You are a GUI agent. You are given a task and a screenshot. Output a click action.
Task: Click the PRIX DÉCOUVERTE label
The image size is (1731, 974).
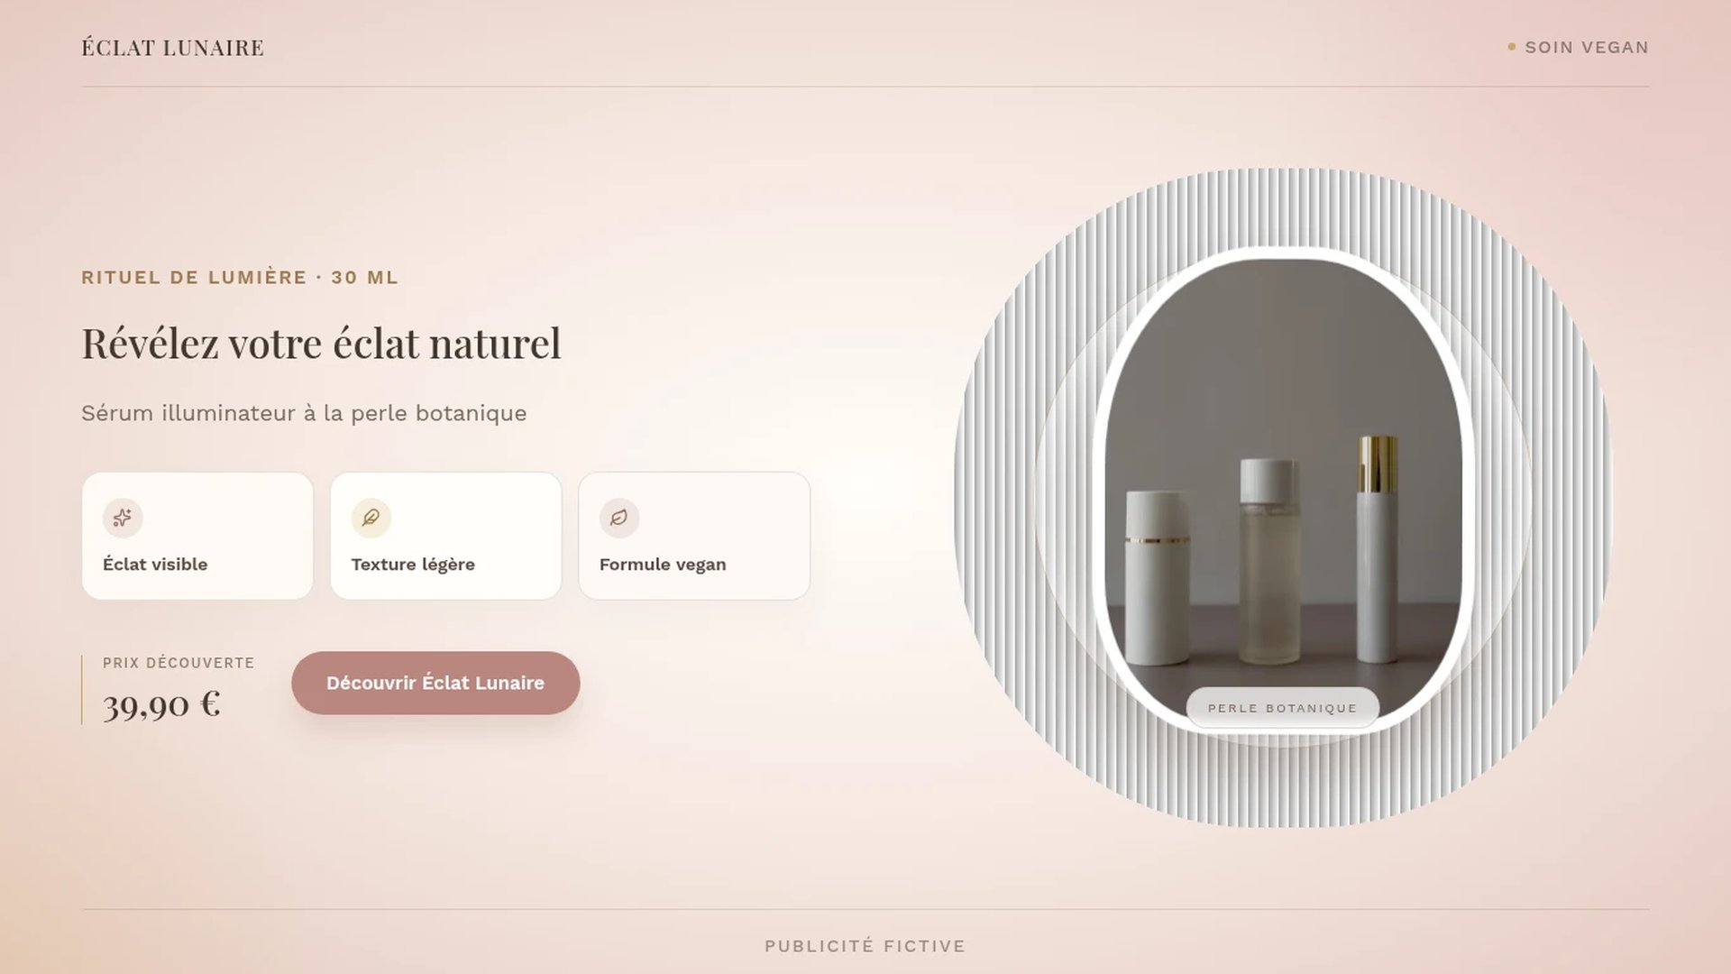coord(179,663)
